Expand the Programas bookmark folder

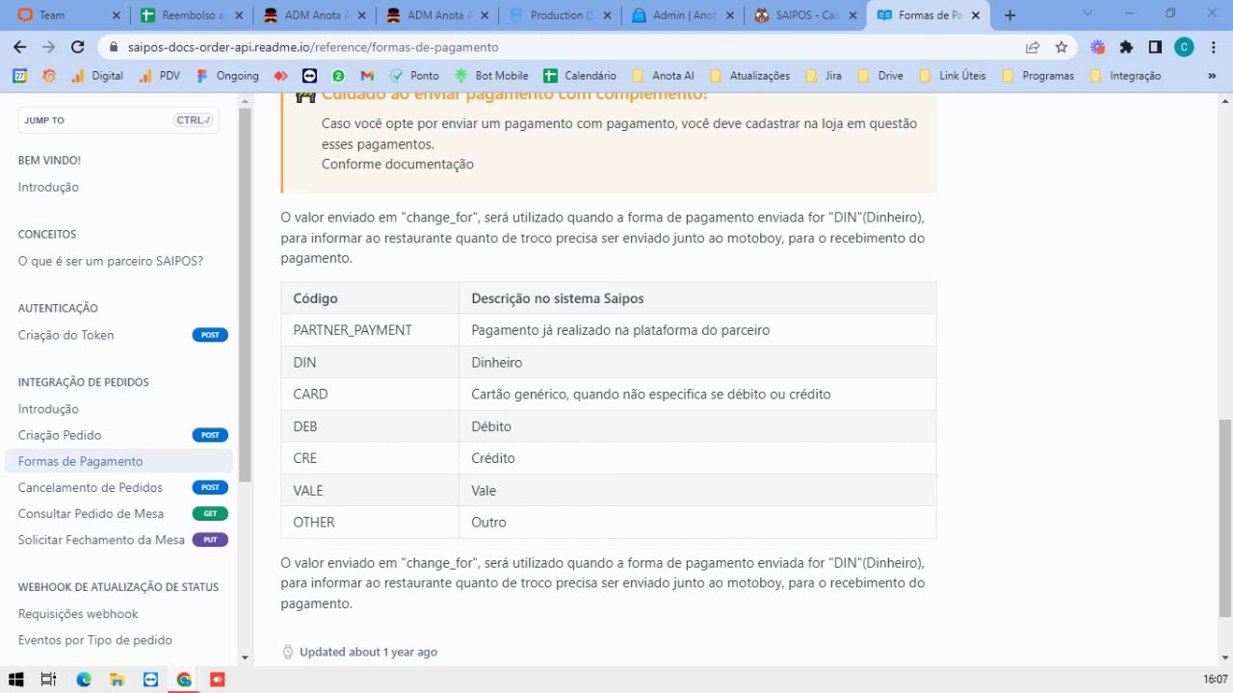(1037, 75)
